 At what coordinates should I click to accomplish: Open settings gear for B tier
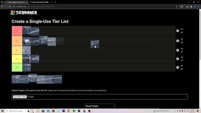(x=177, y=50)
